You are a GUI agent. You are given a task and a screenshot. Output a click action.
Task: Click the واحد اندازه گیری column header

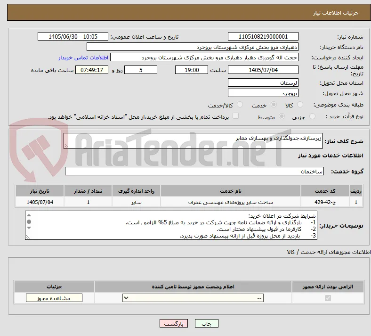coord(136,191)
